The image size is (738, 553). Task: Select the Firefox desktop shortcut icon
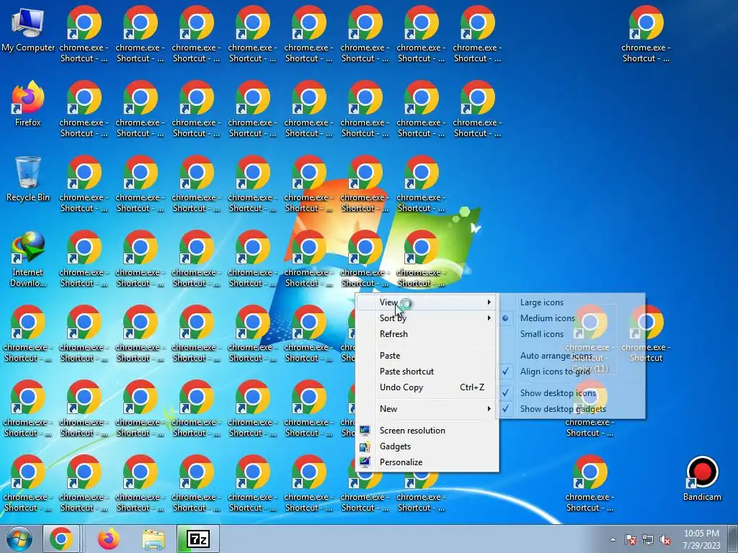coord(28,104)
